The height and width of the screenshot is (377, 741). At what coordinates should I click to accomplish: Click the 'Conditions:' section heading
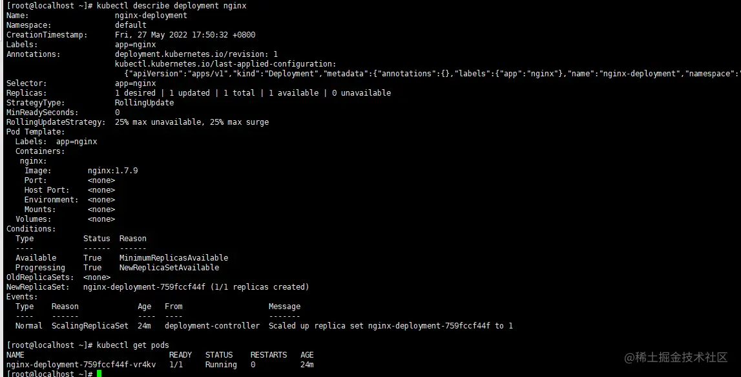point(31,229)
